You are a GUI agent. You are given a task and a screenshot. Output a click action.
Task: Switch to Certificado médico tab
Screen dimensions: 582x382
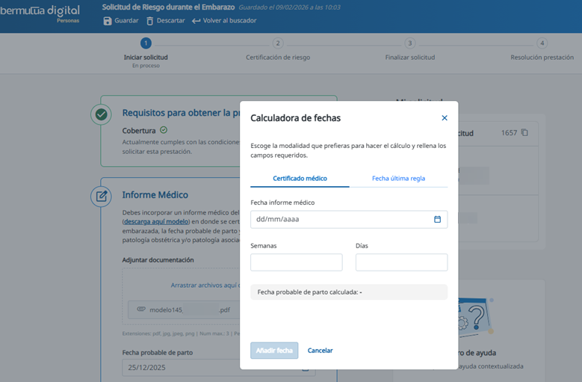point(300,179)
